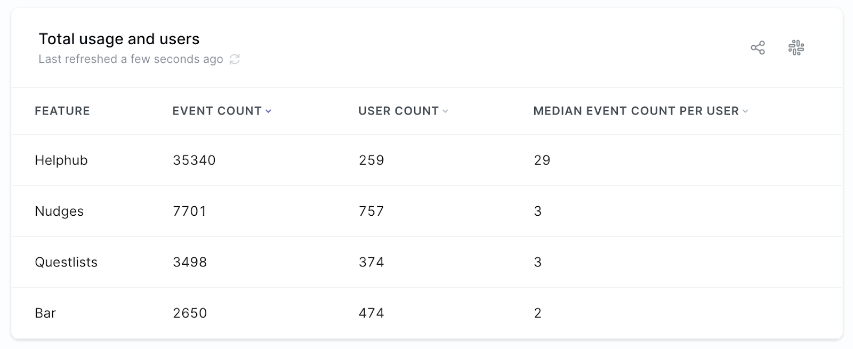Click the Event Count column header
Image resolution: width=853 pixels, height=349 pixels.
216,111
